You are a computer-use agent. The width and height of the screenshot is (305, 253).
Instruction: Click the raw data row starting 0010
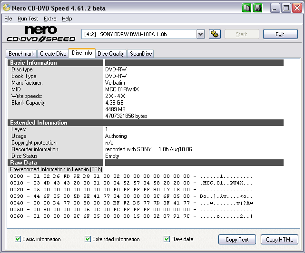click(x=131, y=183)
